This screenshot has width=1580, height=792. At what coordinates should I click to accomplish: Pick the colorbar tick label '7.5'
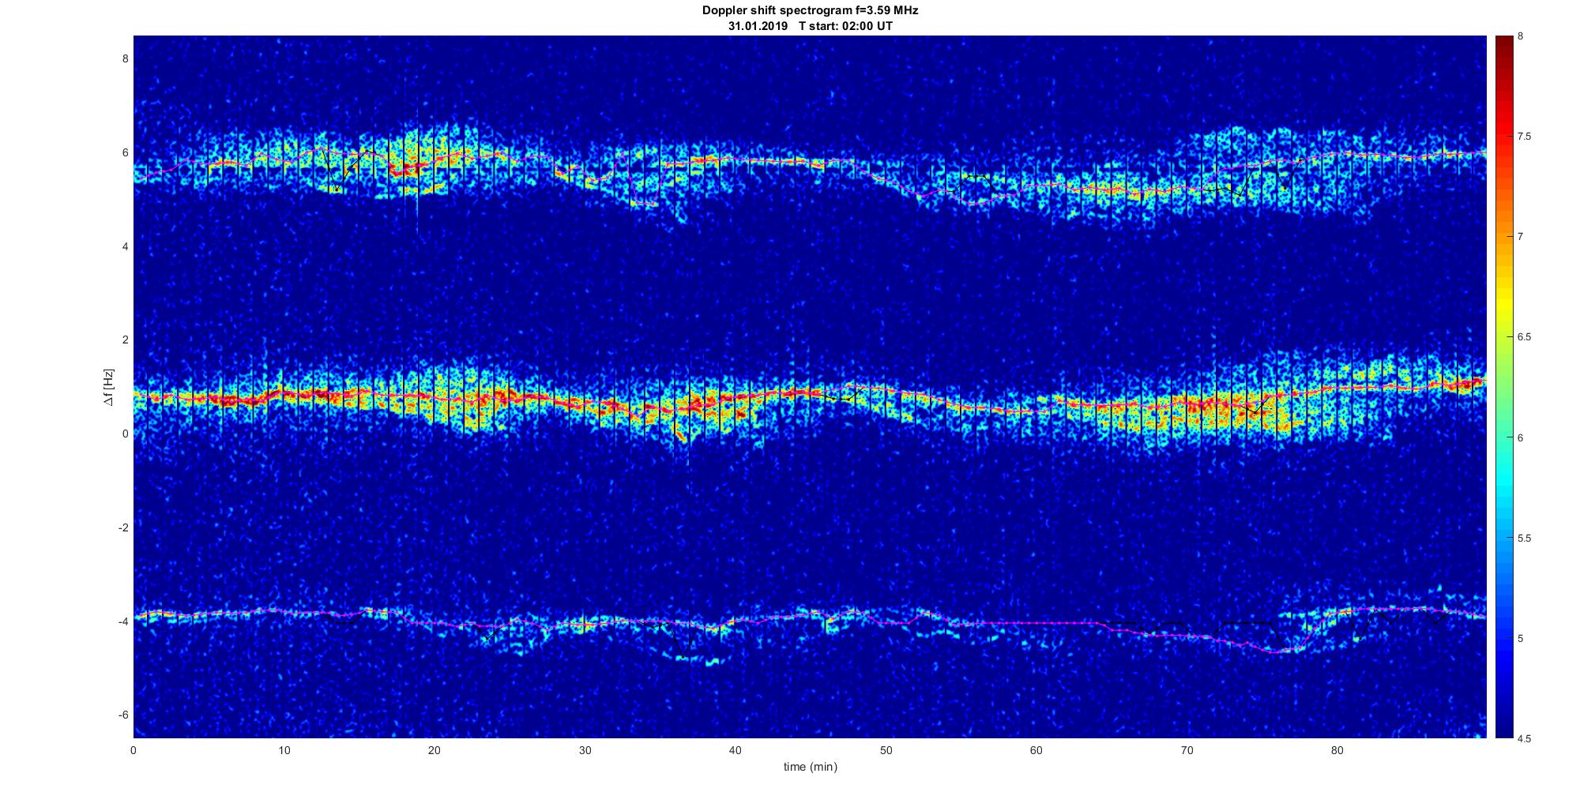point(1525,137)
